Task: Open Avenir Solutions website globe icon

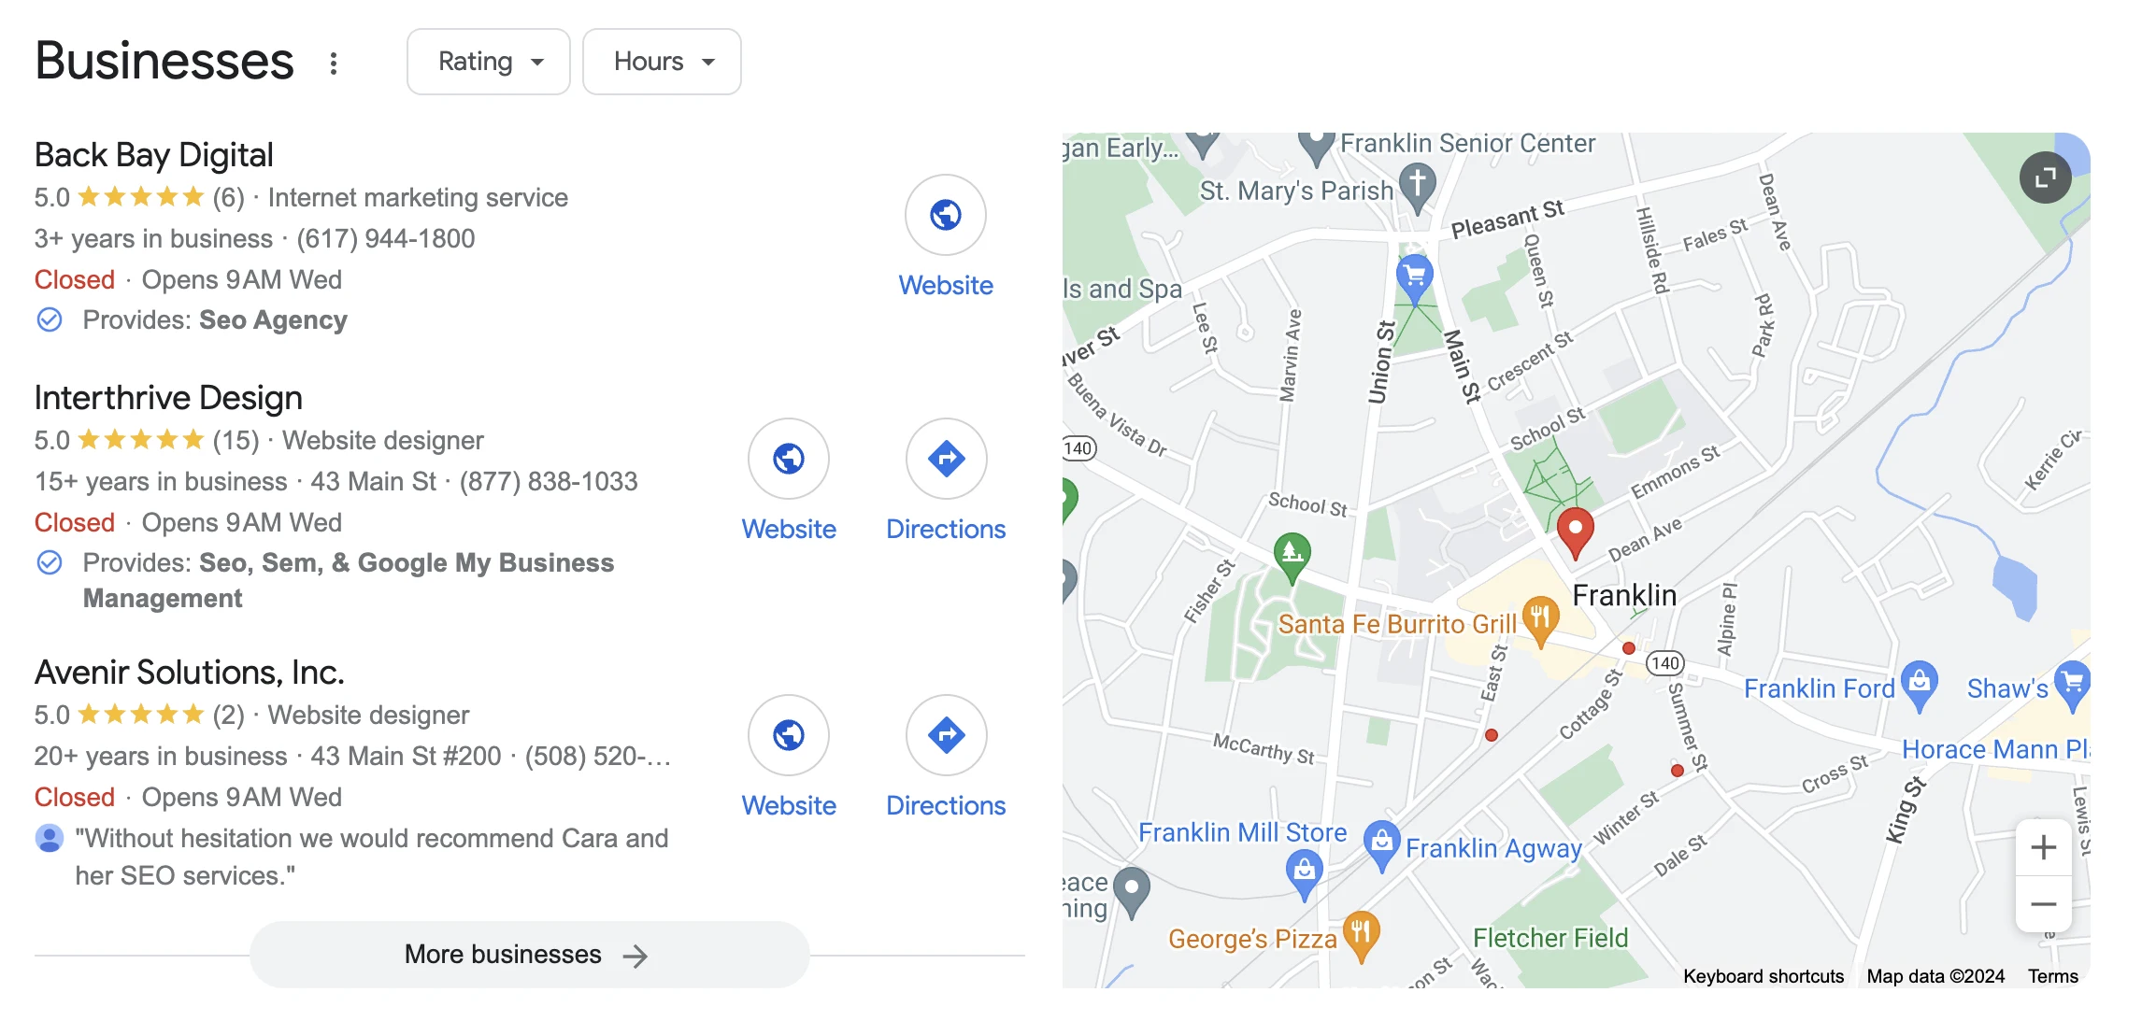Action: click(788, 735)
